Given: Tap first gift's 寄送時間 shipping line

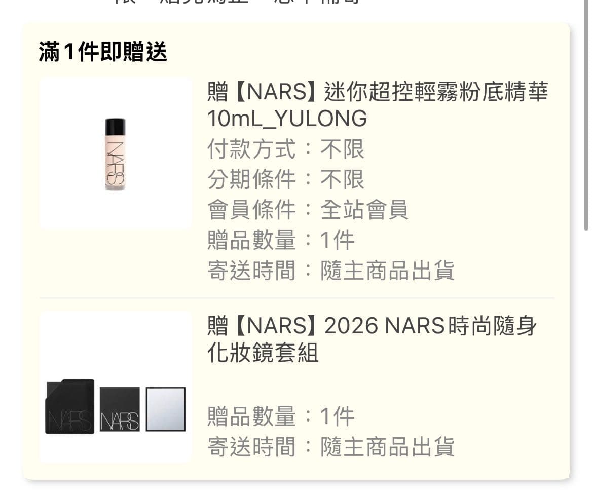Looking at the screenshot, I should pyautogui.click(x=331, y=271).
